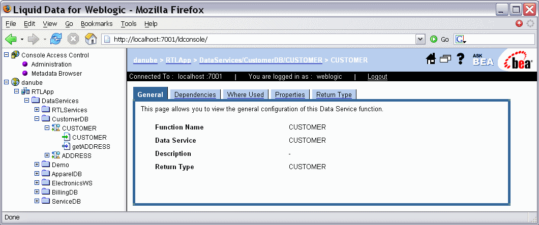Screen dimensions: 539x225
Task: Click the bea company logo
Action: click(518, 60)
